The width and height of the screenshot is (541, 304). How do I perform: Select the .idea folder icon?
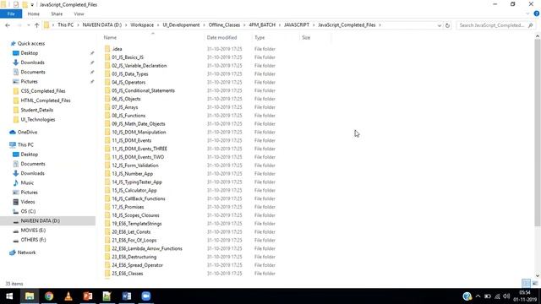(107, 49)
